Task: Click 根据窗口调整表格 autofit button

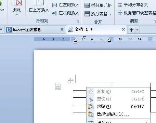Action: tap(136, 13)
